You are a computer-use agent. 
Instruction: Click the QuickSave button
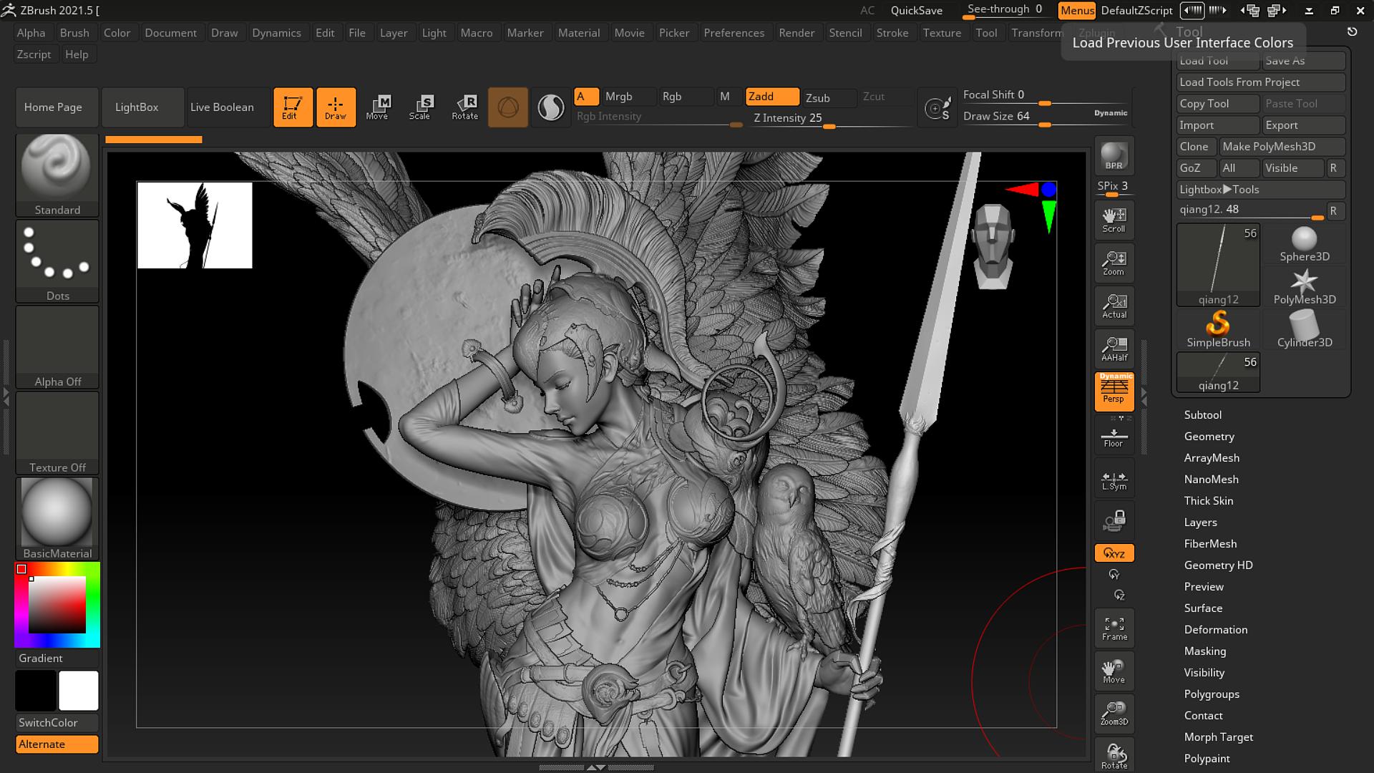click(916, 11)
